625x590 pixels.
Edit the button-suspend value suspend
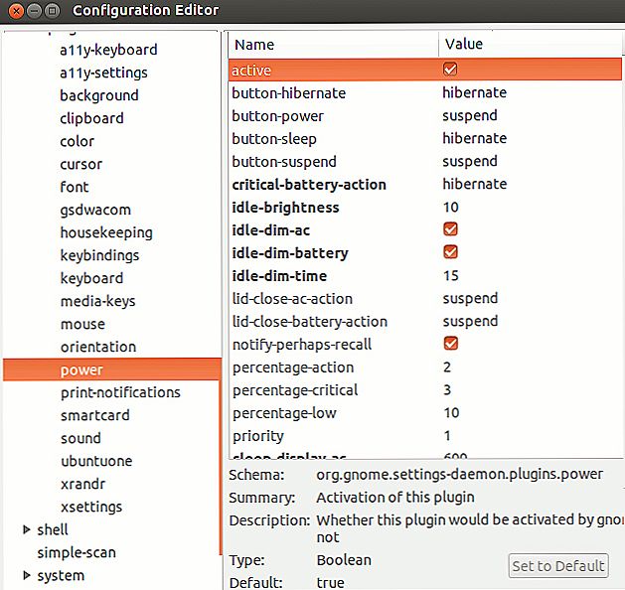(x=470, y=161)
